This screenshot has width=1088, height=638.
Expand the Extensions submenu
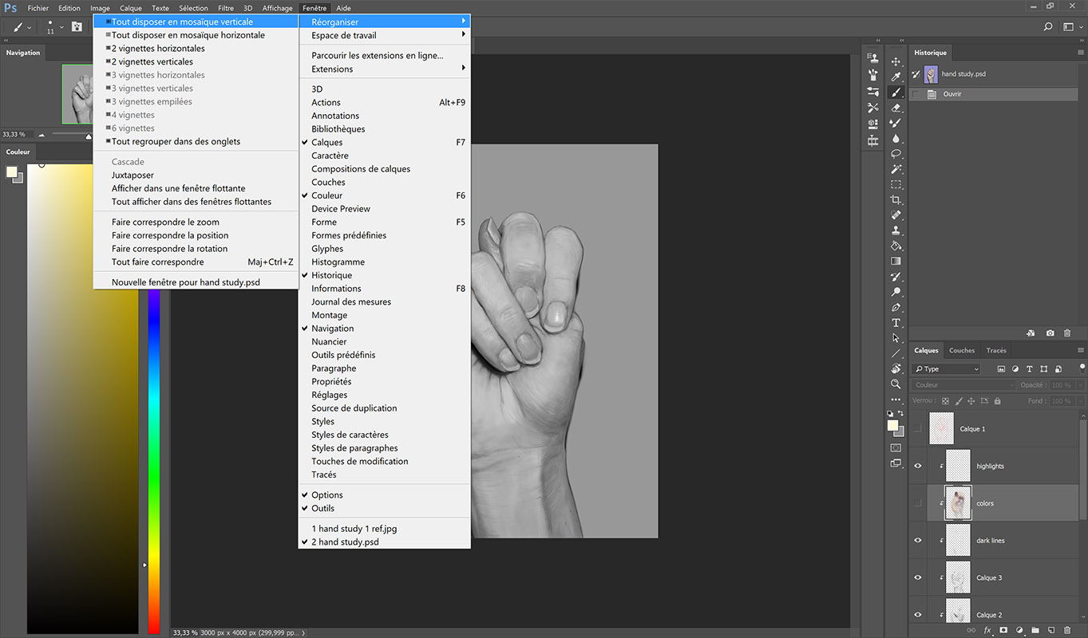[x=384, y=69]
